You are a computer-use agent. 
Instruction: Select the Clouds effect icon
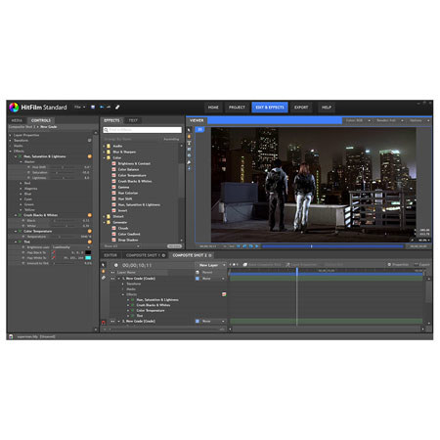tap(114, 228)
